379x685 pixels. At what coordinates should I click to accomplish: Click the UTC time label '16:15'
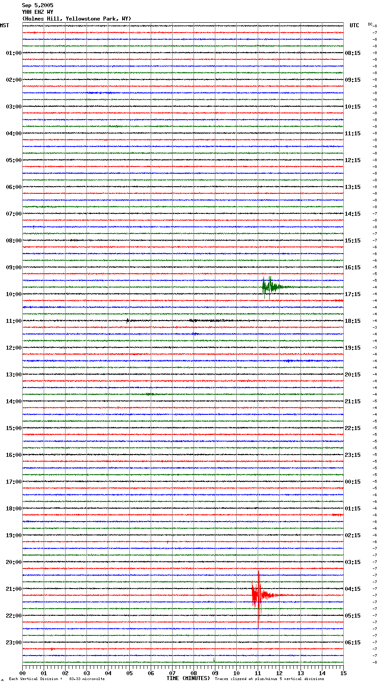(x=353, y=267)
